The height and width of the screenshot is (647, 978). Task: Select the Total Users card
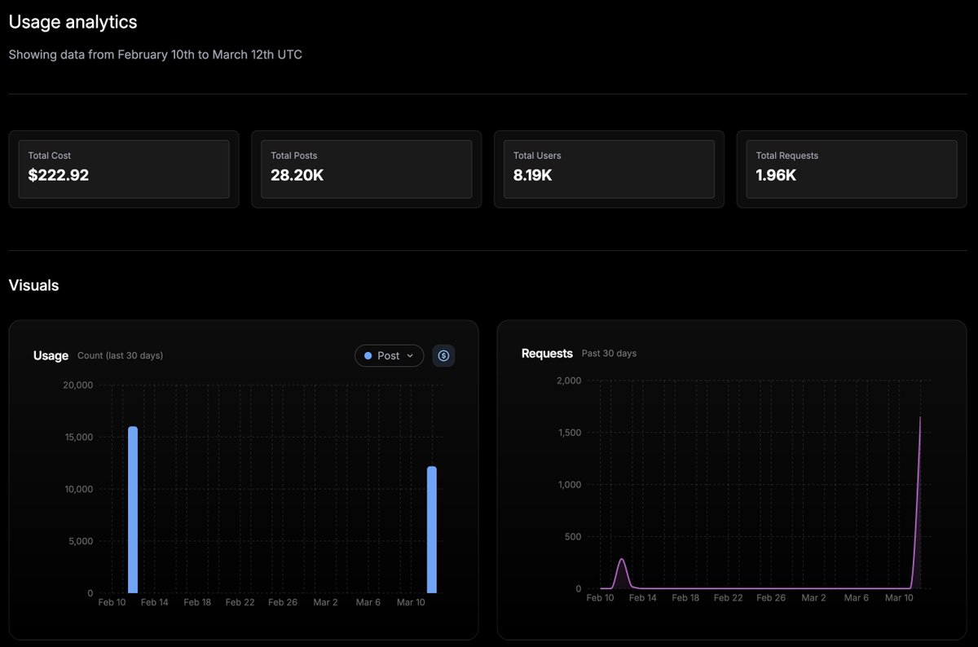click(609, 169)
